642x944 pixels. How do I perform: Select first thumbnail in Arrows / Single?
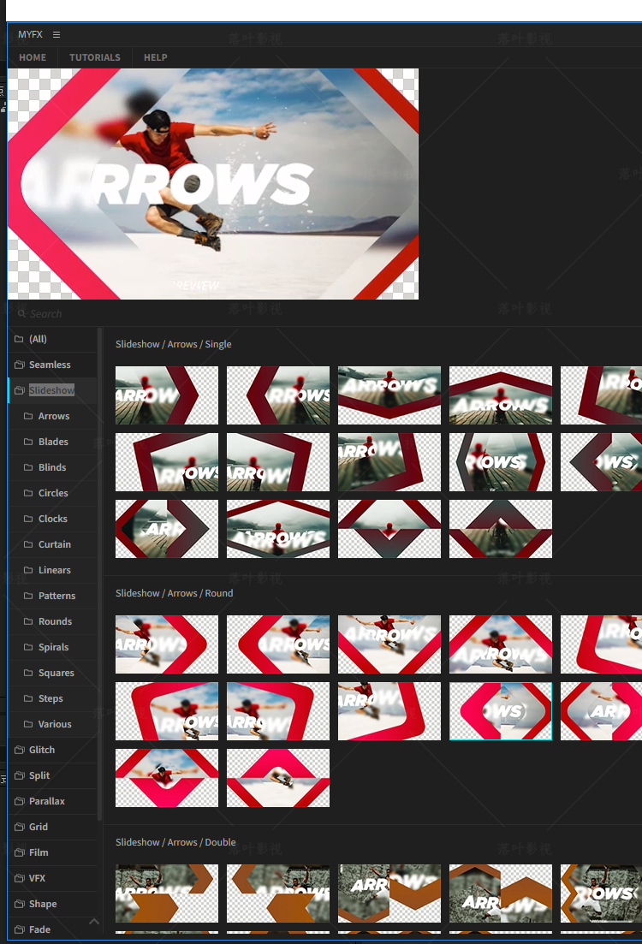167,395
